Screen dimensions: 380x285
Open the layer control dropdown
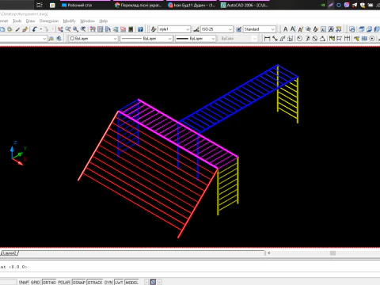(23, 39)
